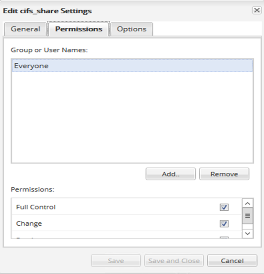Uncheck the Full Control permission checkbox
Viewport: 264px width, 274px height.
pyautogui.click(x=224, y=207)
